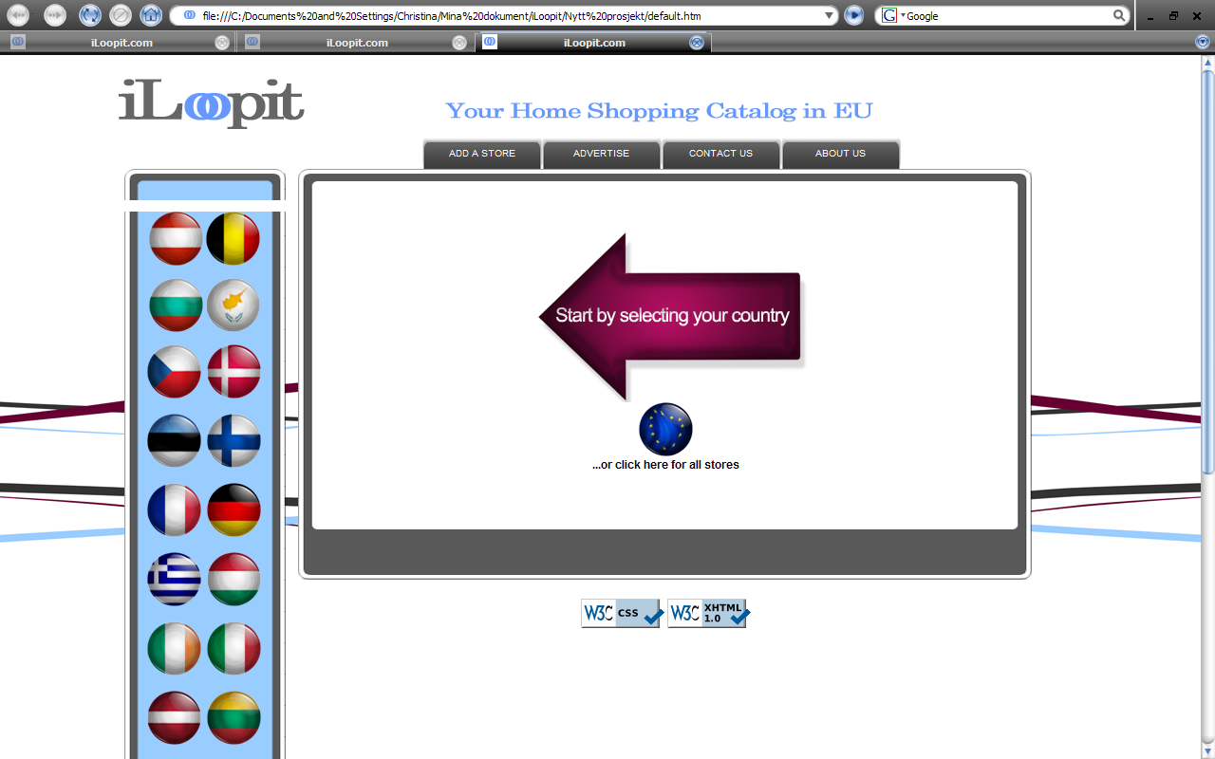1215x759 pixels.
Task: Click the scrollbar down arrow
Action: (1207, 752)
